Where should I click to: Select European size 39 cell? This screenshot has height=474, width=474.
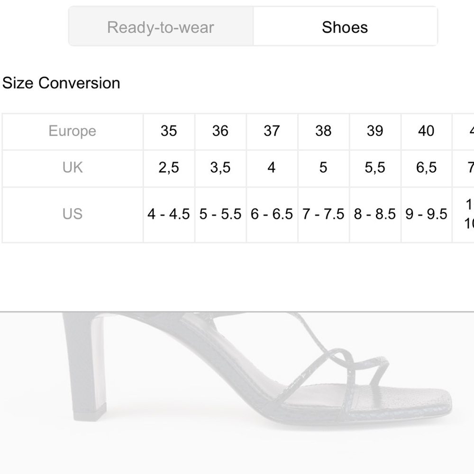(375, 131)
